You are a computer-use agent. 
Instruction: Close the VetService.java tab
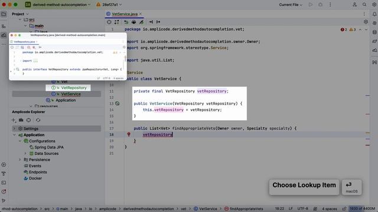(141, 14)
